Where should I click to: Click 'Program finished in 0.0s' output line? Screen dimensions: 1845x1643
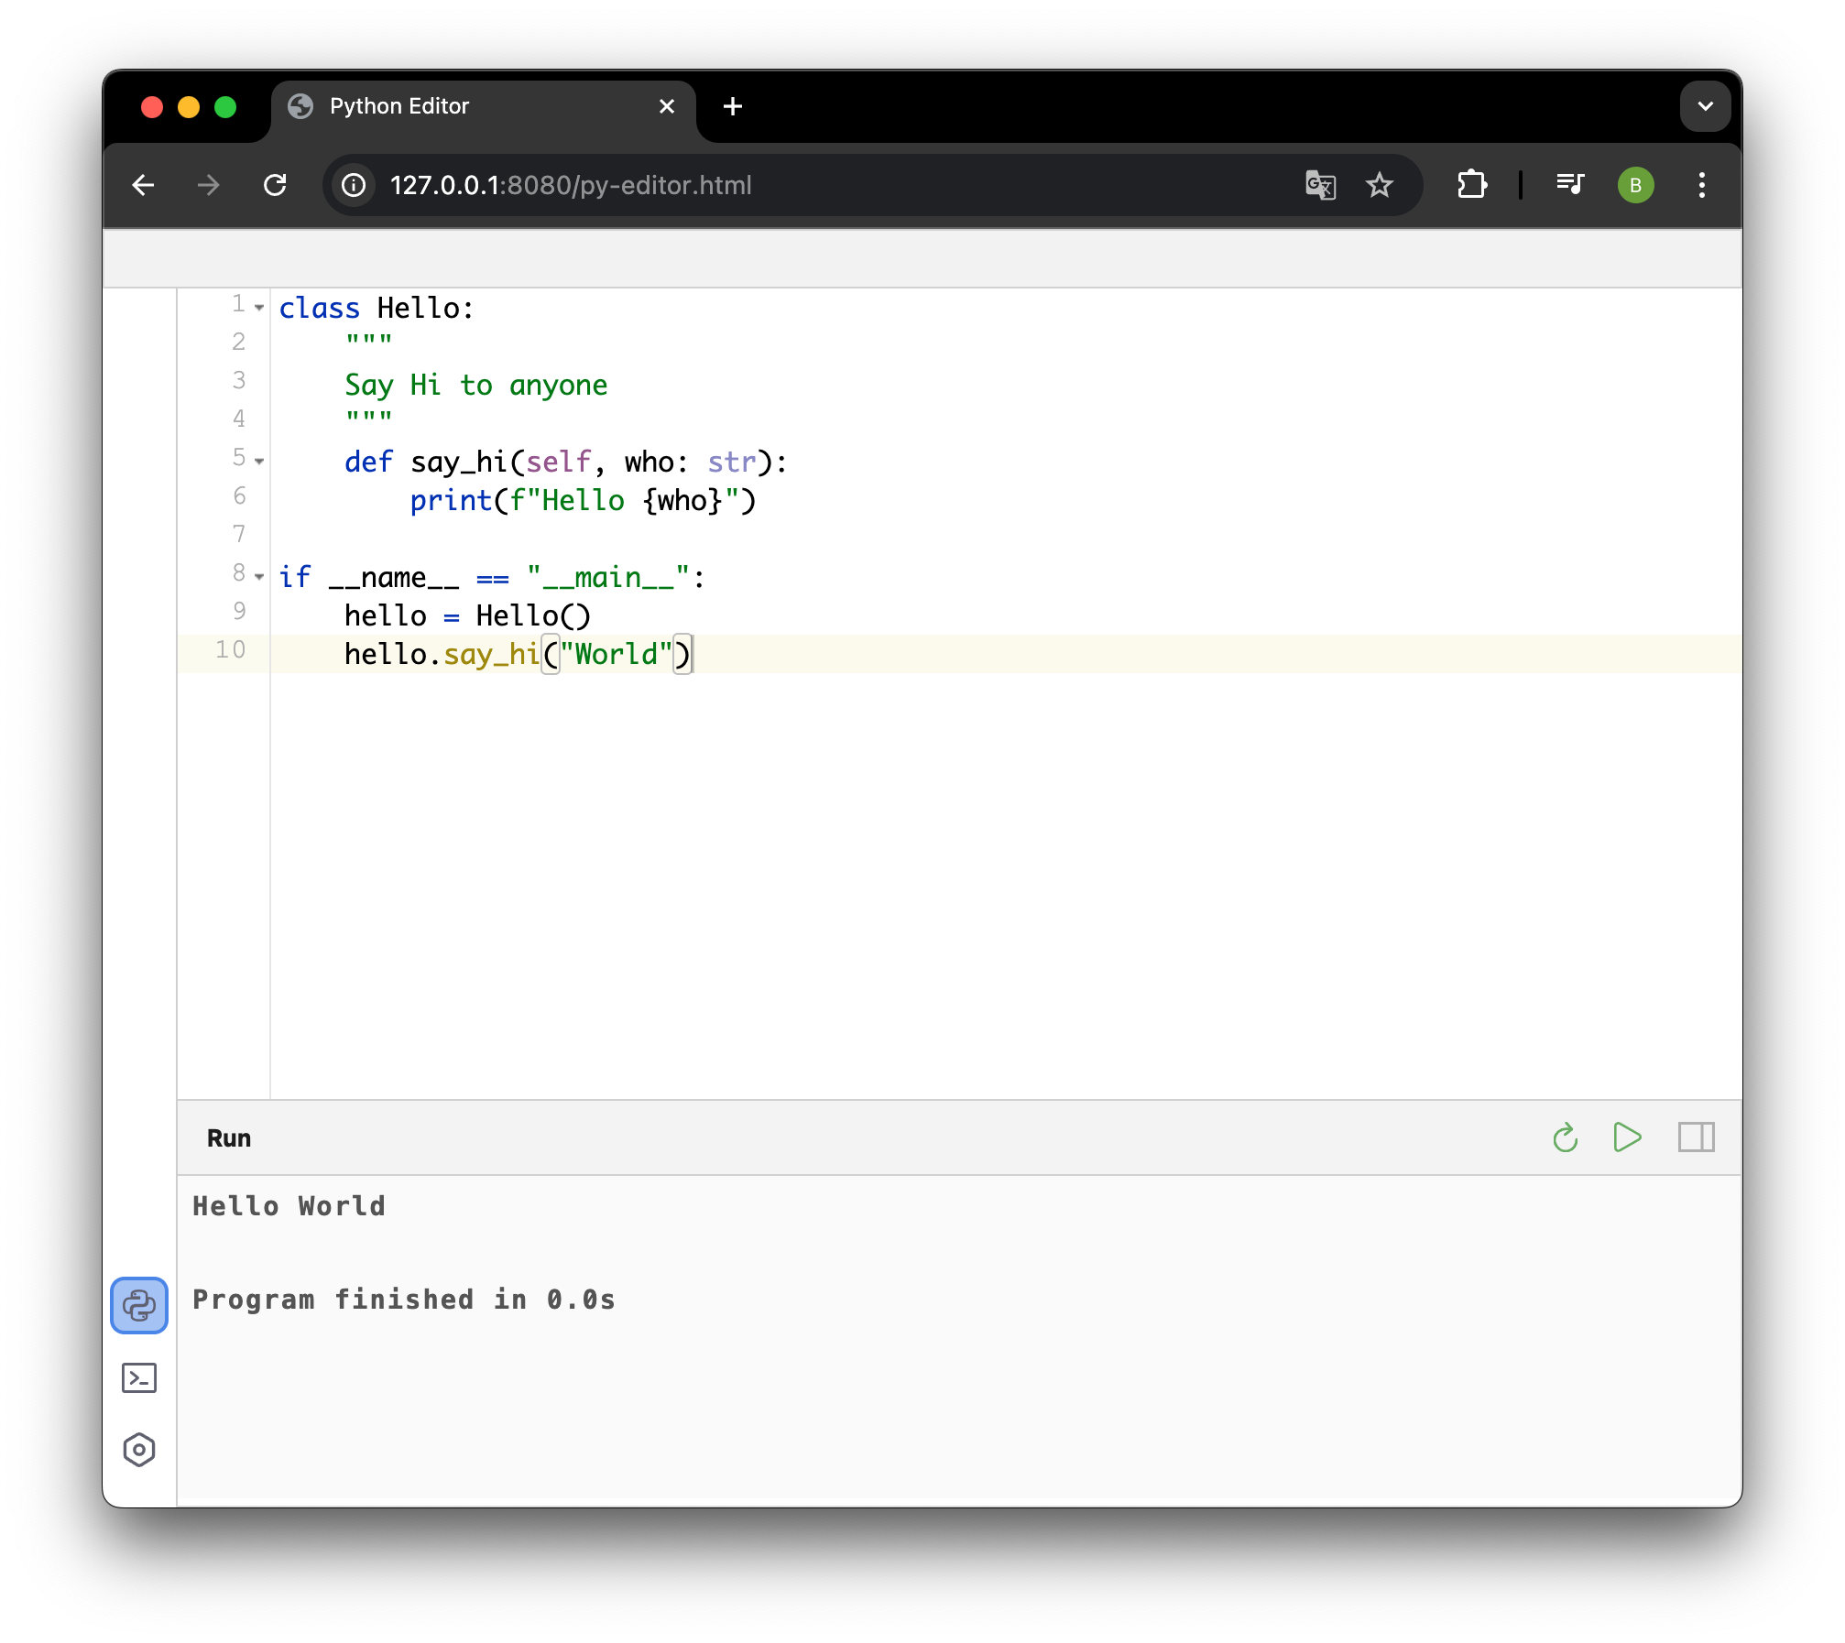403,1300
